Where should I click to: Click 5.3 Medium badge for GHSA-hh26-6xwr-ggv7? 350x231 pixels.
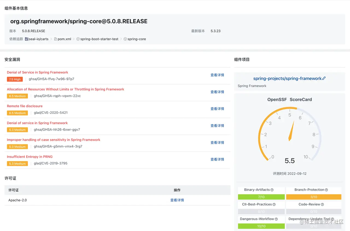17,130
